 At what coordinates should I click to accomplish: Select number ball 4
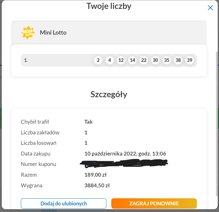coord(109,60)
